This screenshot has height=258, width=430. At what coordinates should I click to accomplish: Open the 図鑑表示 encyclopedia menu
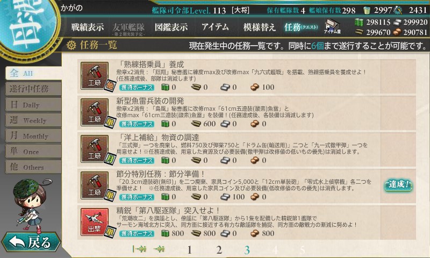pyautogui.click(x=171, y=27)
